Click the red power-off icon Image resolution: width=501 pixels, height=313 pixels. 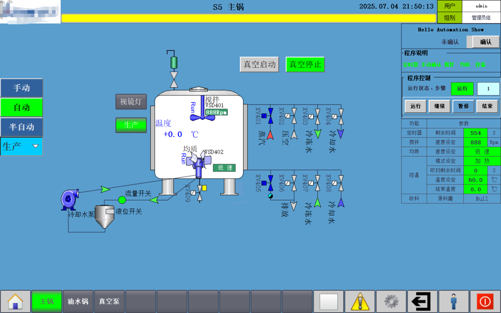[x=485, y=301]
